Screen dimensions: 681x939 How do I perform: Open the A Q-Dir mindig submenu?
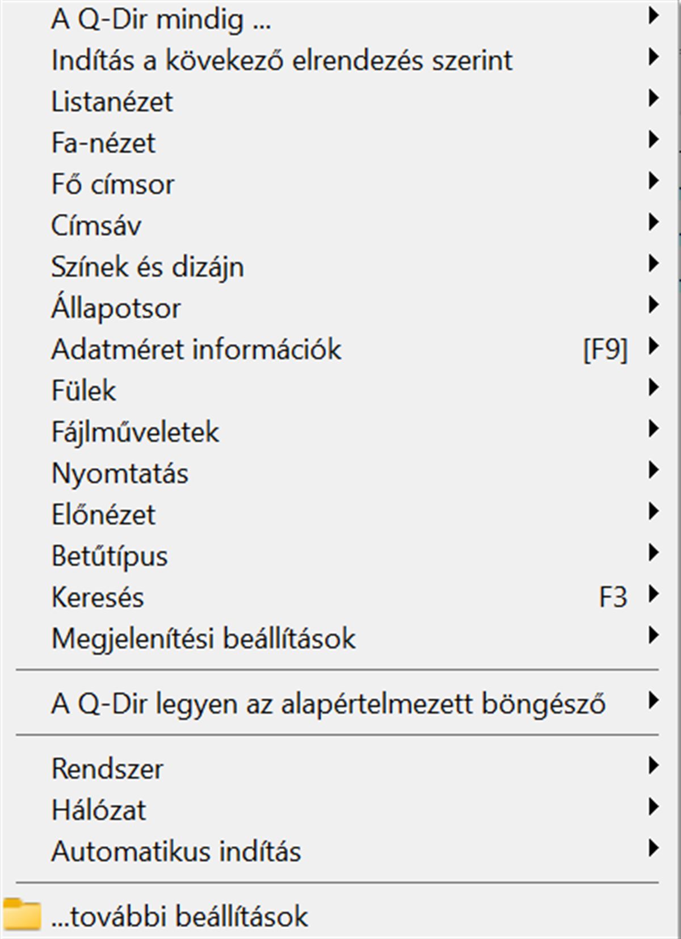(x=161, y=19)
